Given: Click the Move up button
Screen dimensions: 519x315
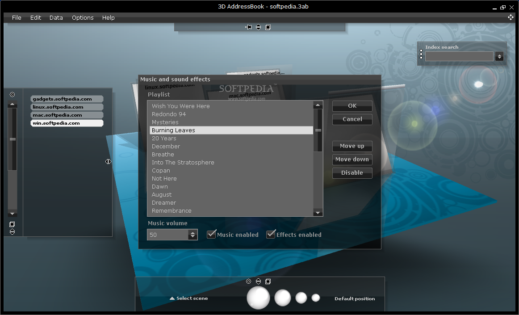Looking at the screenshot, I should click(x=352, y=146).
